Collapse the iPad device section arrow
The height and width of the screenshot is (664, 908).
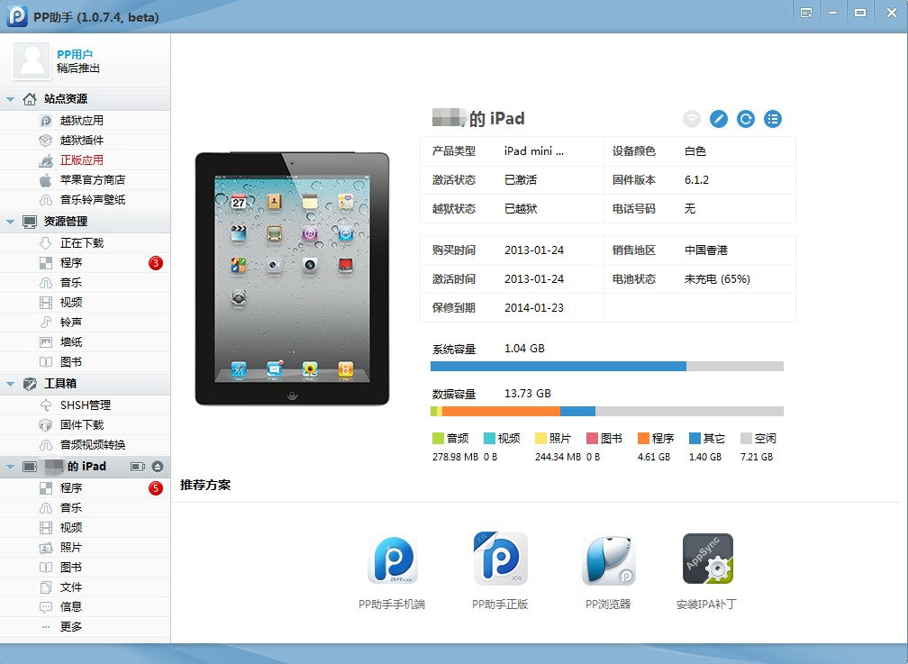(x=10, y=467)
